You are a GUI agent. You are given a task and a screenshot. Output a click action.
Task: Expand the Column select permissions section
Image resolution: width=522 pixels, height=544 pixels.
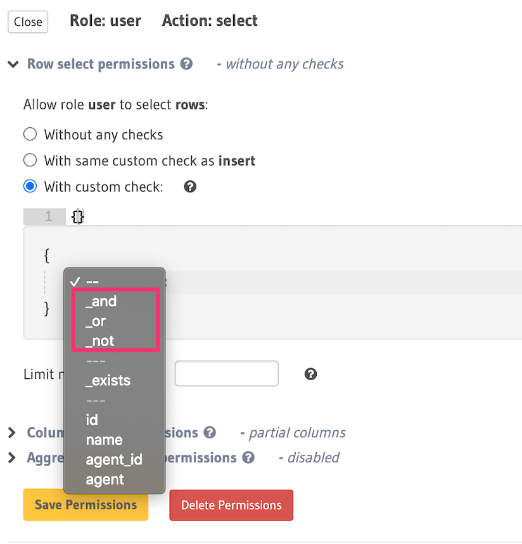[x=12, y=433]
